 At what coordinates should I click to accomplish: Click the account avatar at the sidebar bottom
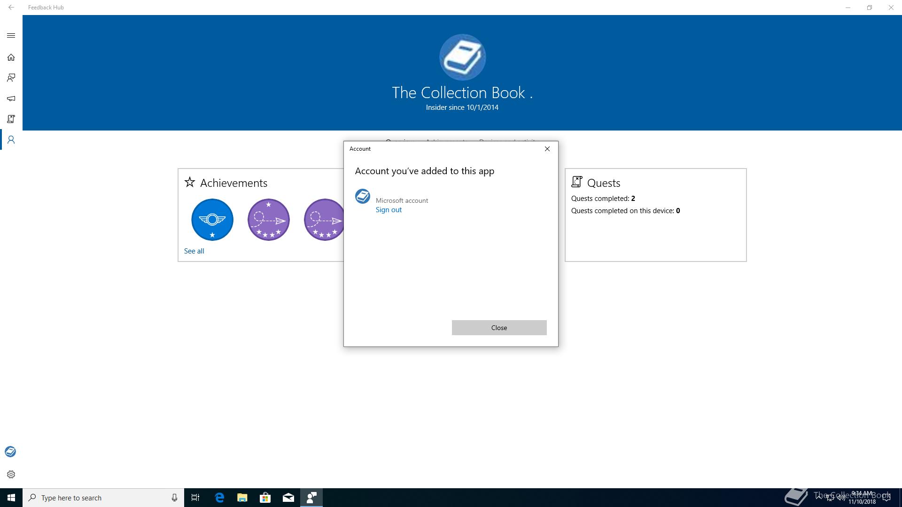click(10, 452)
